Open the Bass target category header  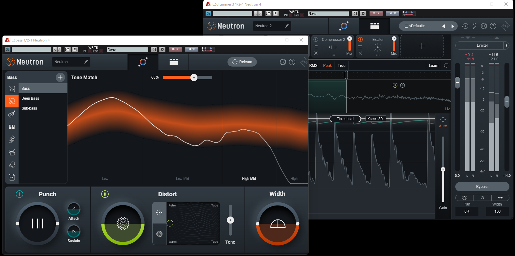(x=12, y=77)
